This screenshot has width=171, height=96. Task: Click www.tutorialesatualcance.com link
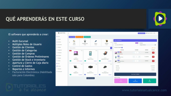144,90
